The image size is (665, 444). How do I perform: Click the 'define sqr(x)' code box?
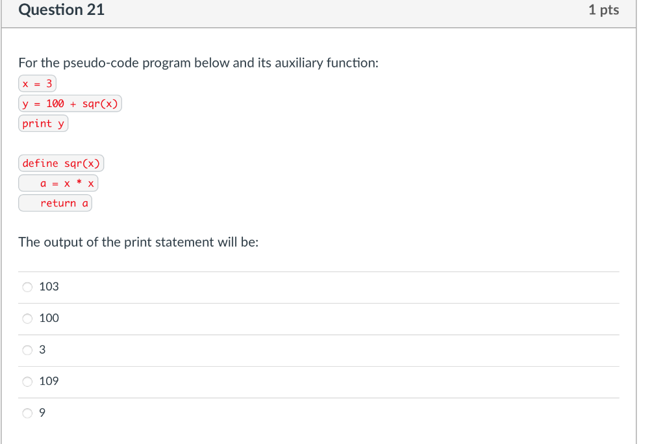coord(60,163)
